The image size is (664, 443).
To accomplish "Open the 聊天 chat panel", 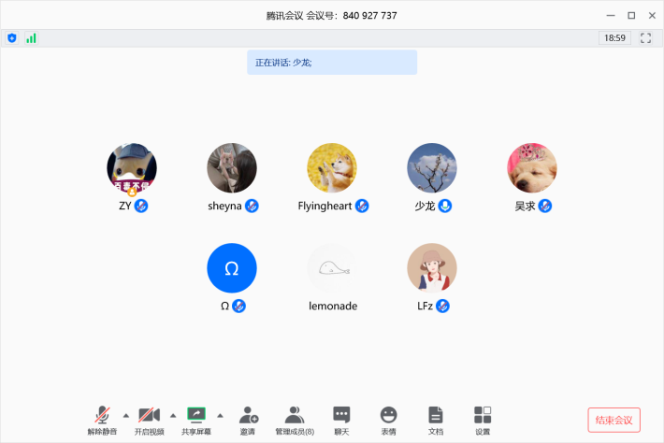I will (341, 418).
